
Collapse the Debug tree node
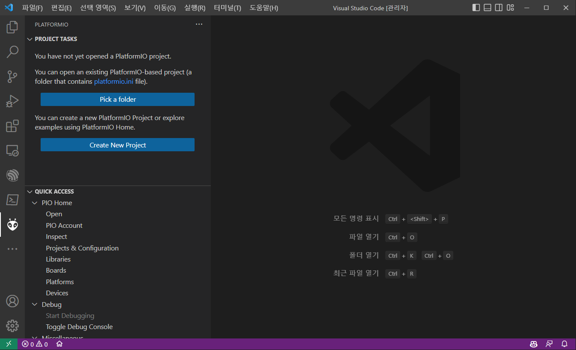point(35,305)
